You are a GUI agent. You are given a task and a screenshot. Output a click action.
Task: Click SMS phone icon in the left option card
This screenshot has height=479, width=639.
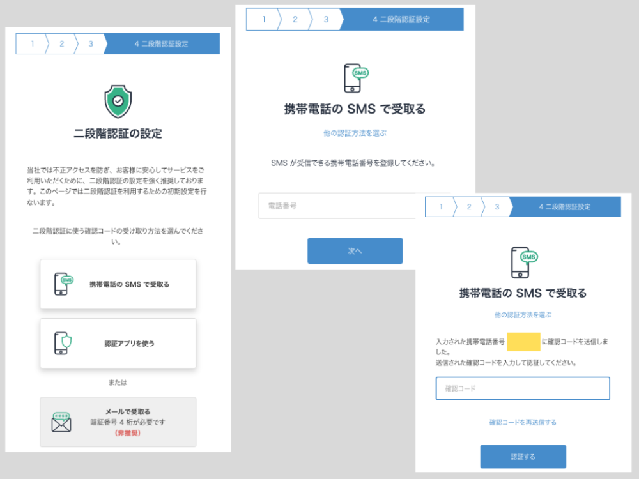pos(63,284)
